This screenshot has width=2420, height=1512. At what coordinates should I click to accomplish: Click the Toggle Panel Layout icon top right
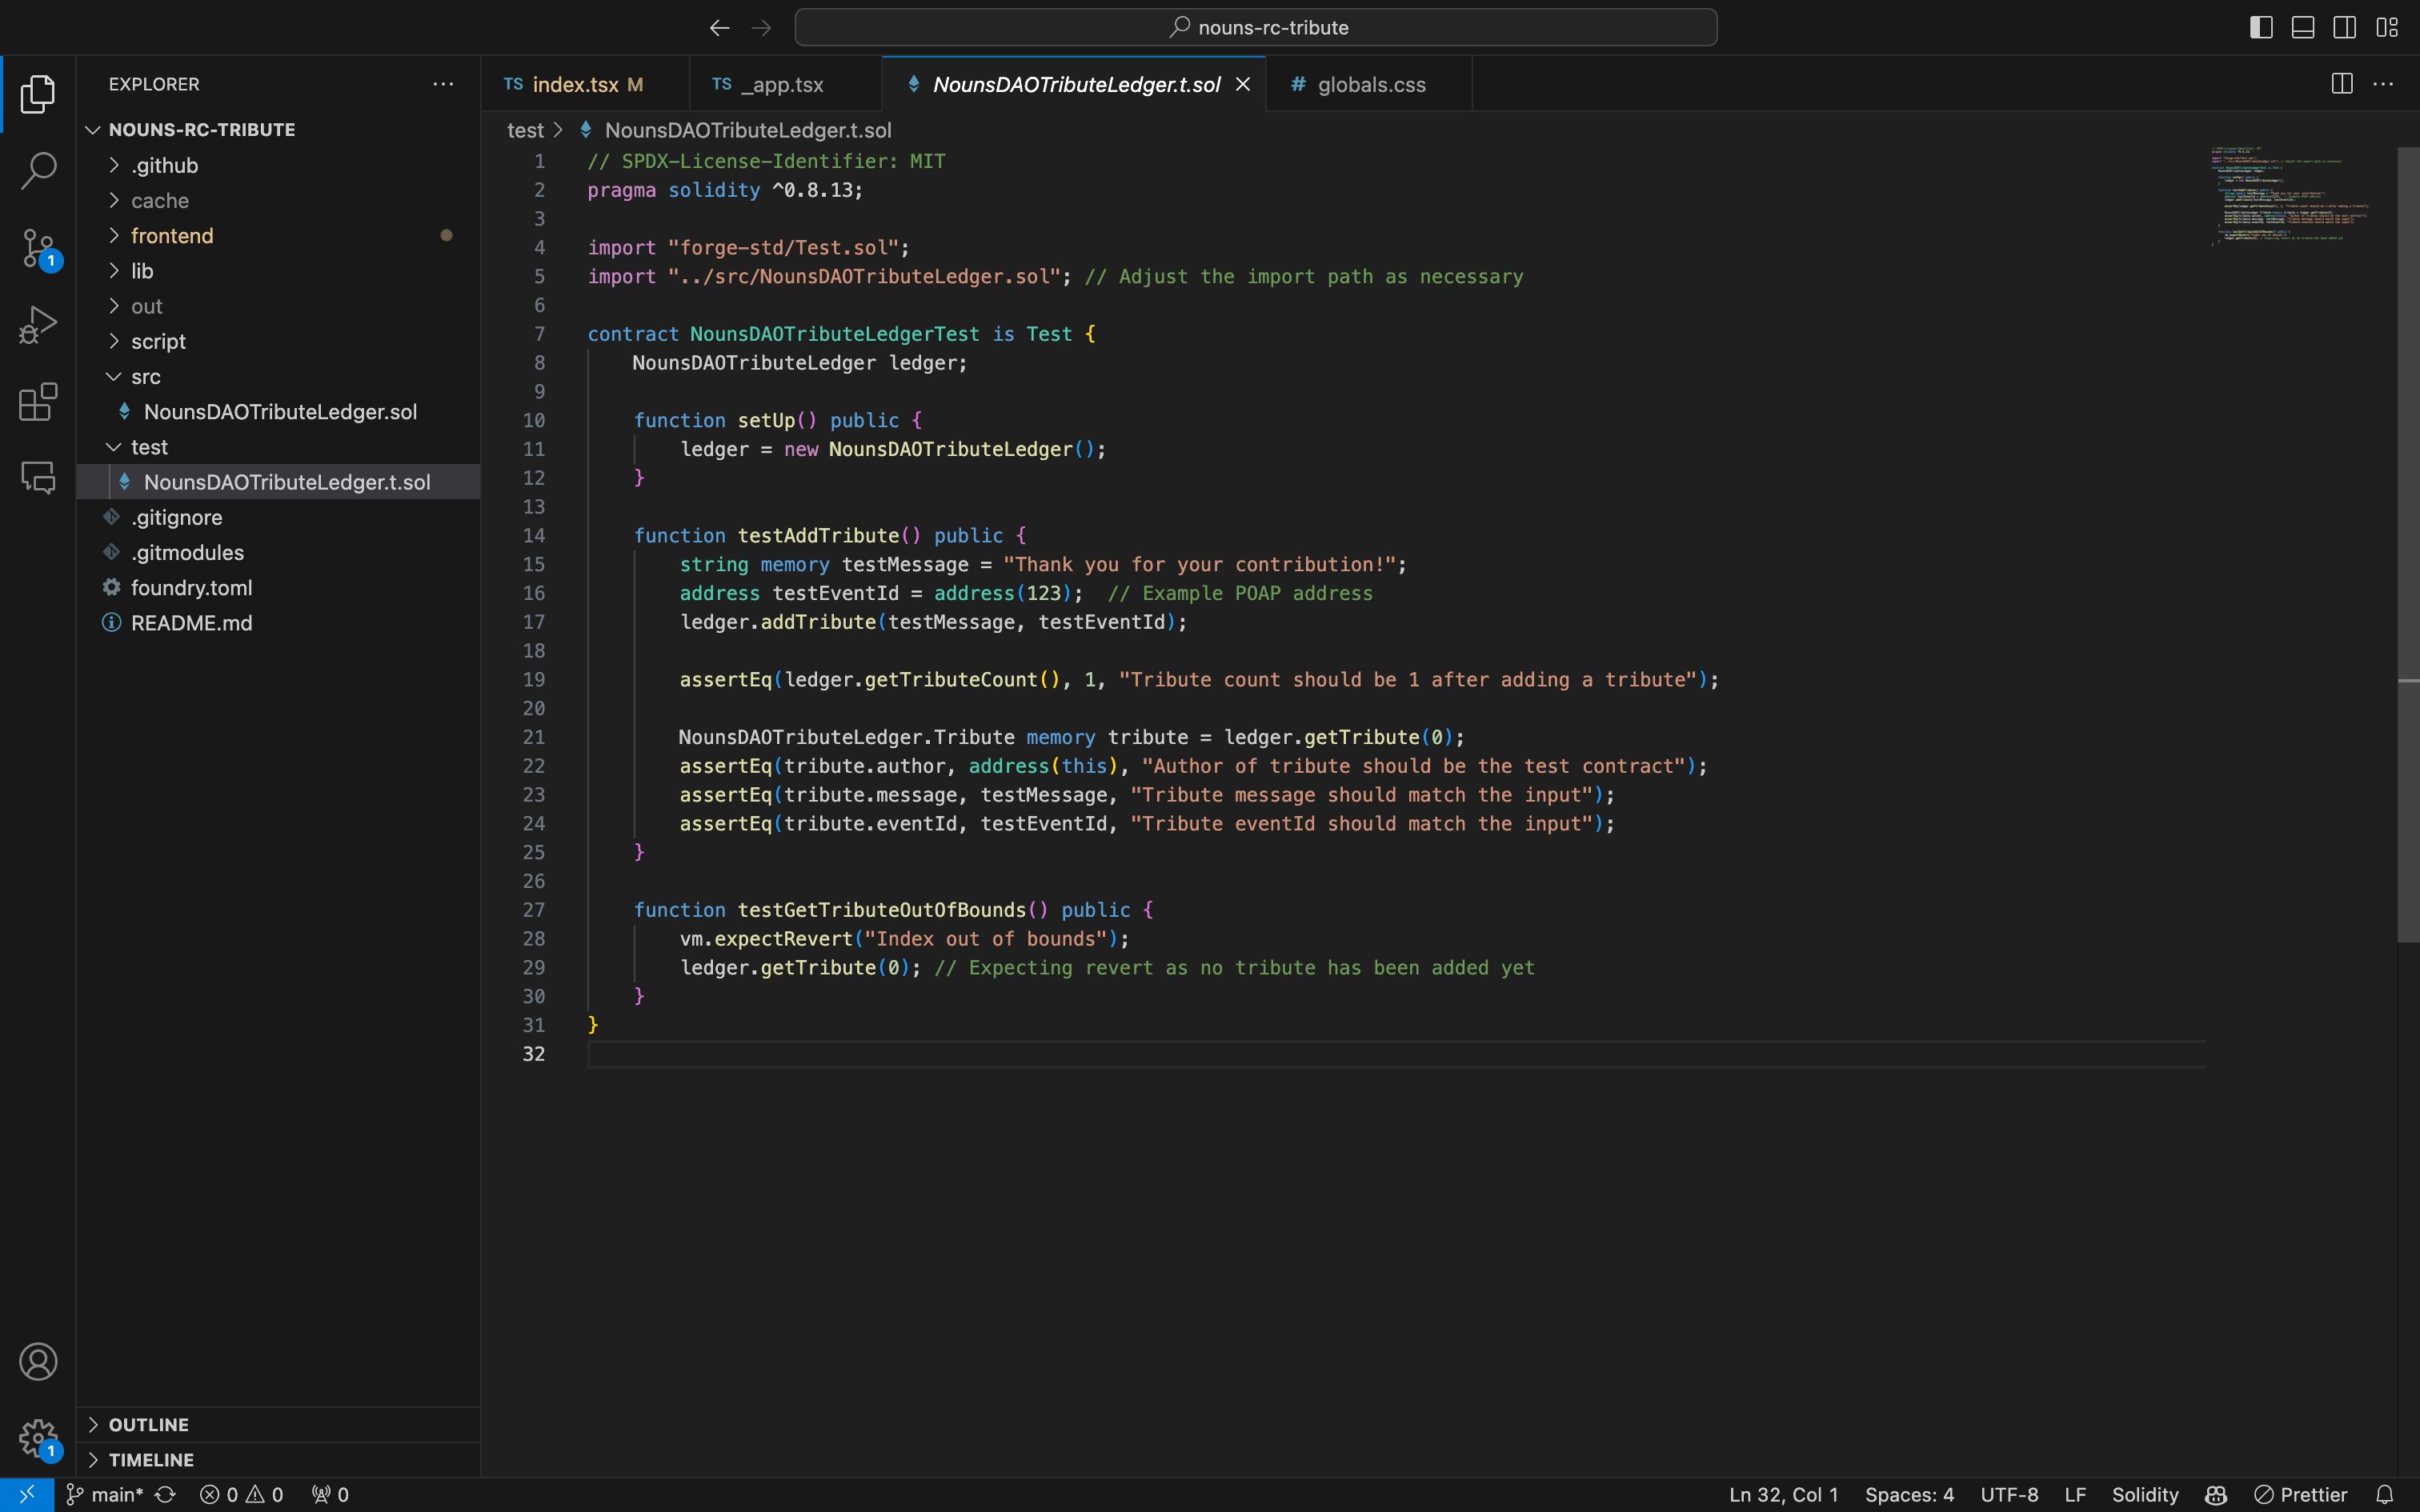[x=2303, y=26]
